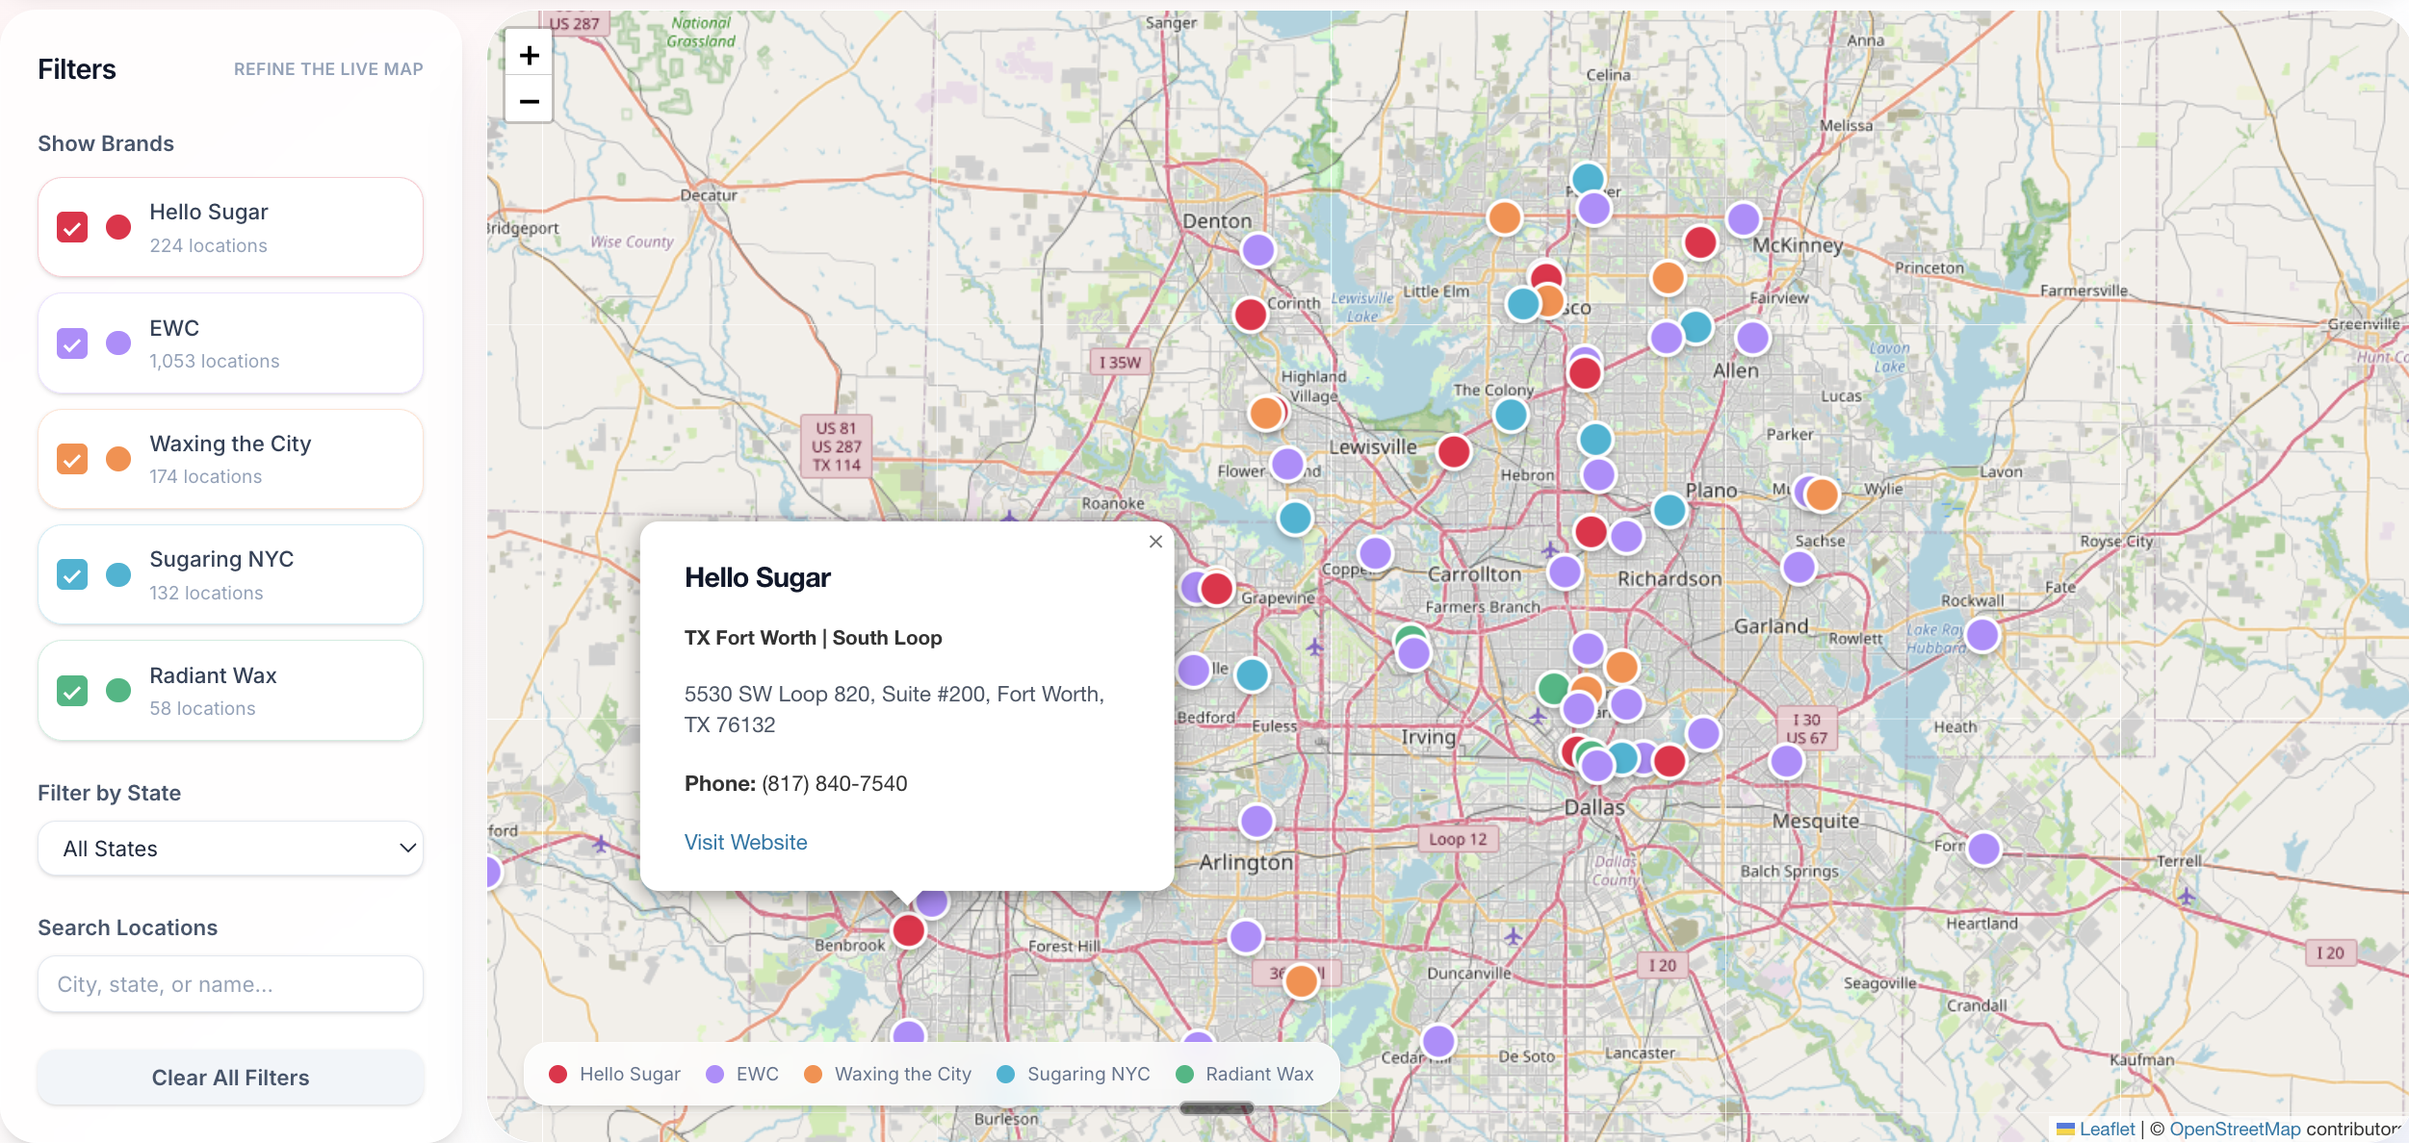
Task: Toggle the Waxing the City checkbox
Action: point(72,459)
